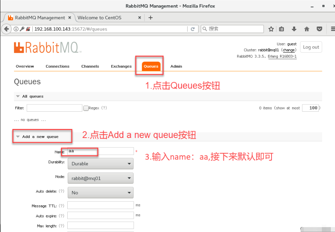Image resolution: width=335 pixels, height=232 pixels.
Task: Click the browser search box
Action: point(232,29)
